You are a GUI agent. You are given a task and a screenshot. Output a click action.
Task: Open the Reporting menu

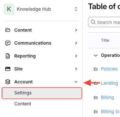point(25,56)
